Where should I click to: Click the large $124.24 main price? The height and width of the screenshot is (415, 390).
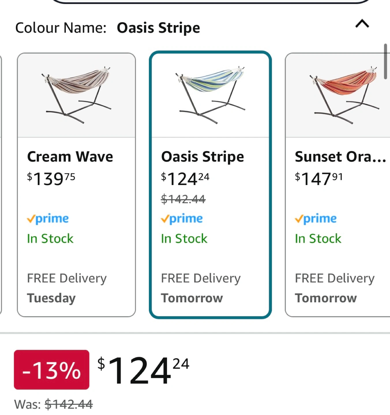coord(143,370)
